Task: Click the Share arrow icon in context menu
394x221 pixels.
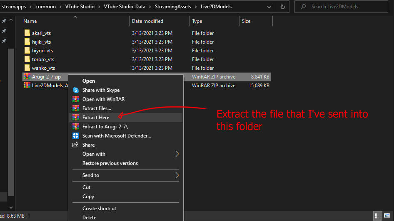Action: (x=76, y=145)
